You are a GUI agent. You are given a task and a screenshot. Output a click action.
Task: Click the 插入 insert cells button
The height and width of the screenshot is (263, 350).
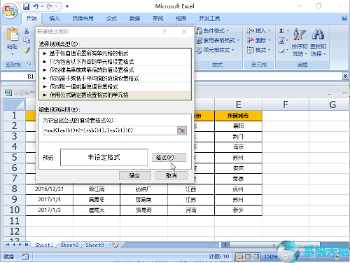(259, 31)
